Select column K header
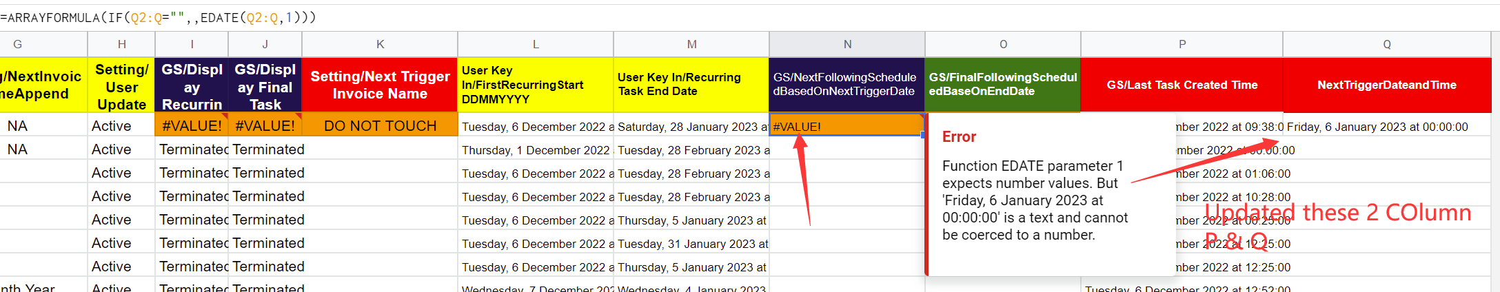This screenshot has height=292, width=1500. pyautogui.click(x=380, y=44)
